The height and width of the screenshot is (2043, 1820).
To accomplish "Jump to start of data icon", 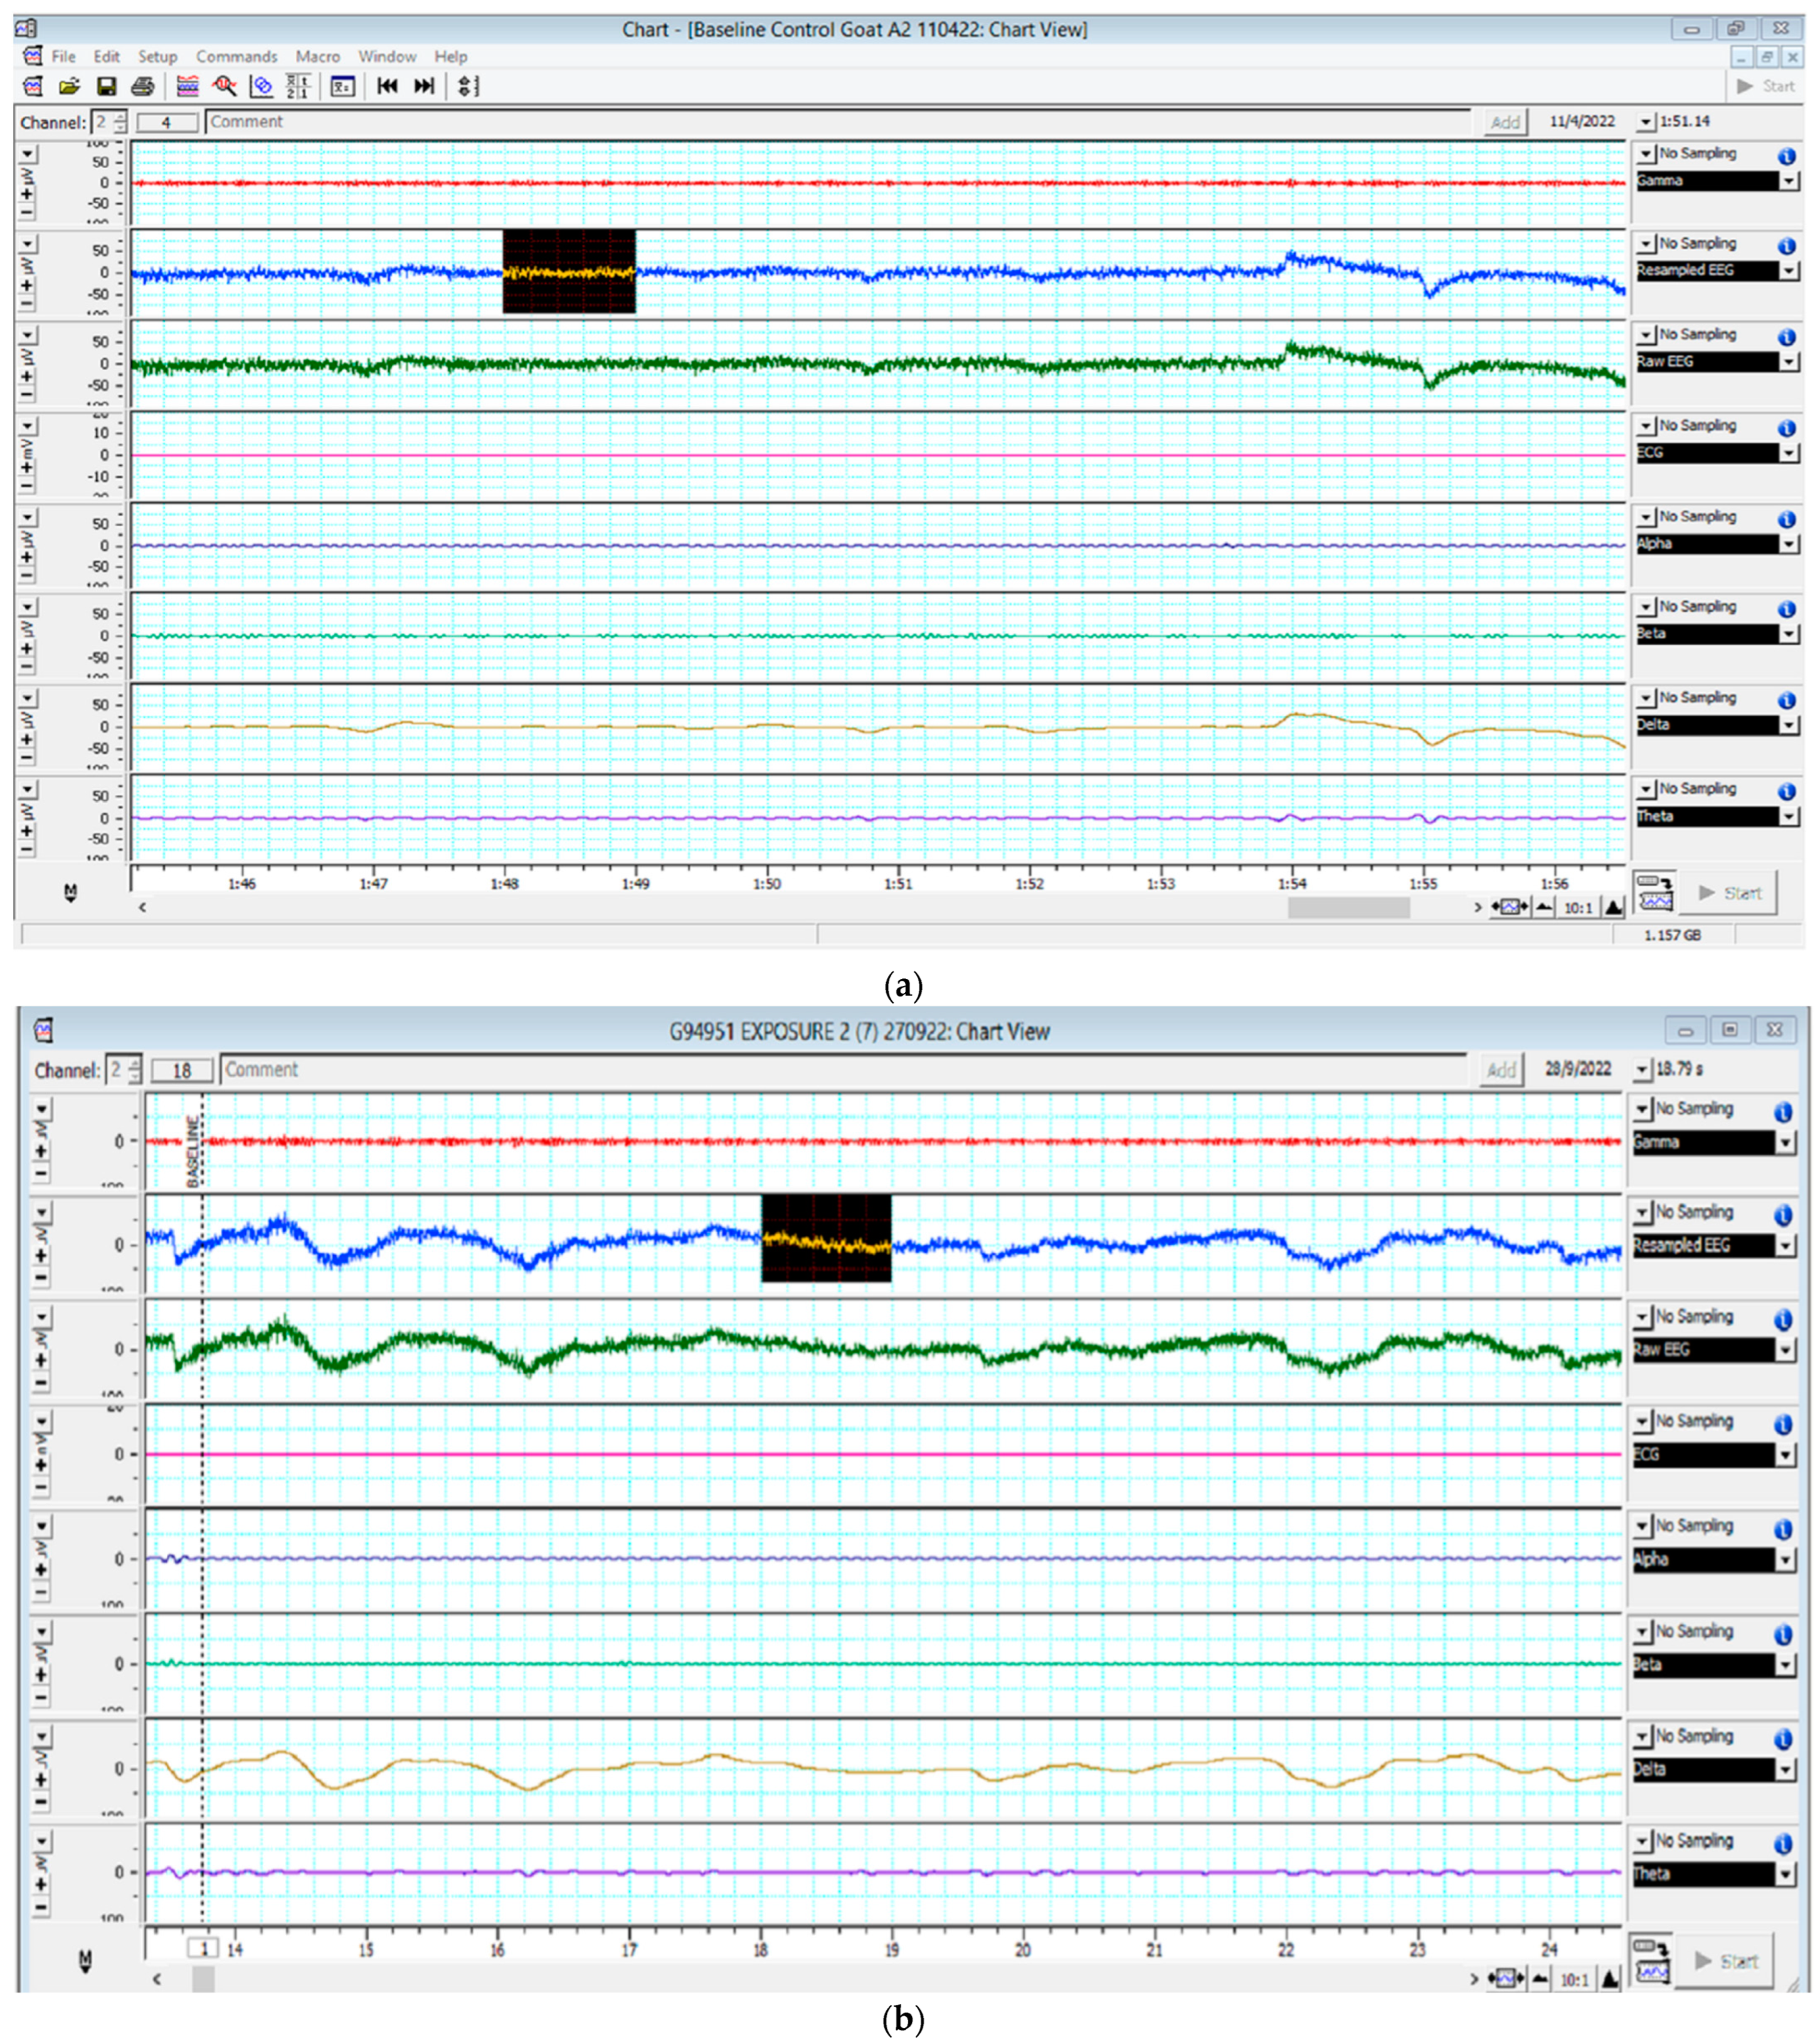I will 388,87.
